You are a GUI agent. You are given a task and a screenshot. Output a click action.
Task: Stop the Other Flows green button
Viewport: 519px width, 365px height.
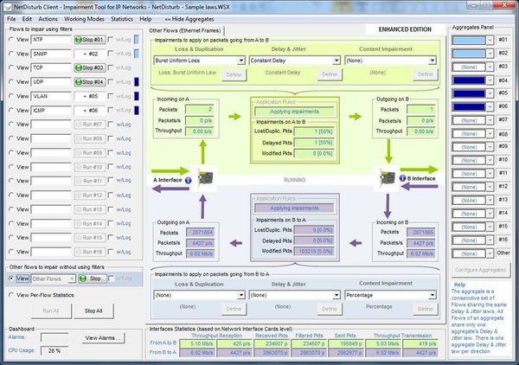tap(93, 279)
